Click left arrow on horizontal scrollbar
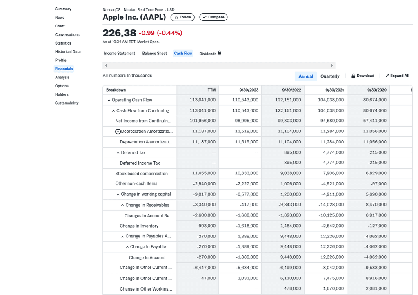The width and height of the screenshot is (418, 295). [x=106, y=65]
